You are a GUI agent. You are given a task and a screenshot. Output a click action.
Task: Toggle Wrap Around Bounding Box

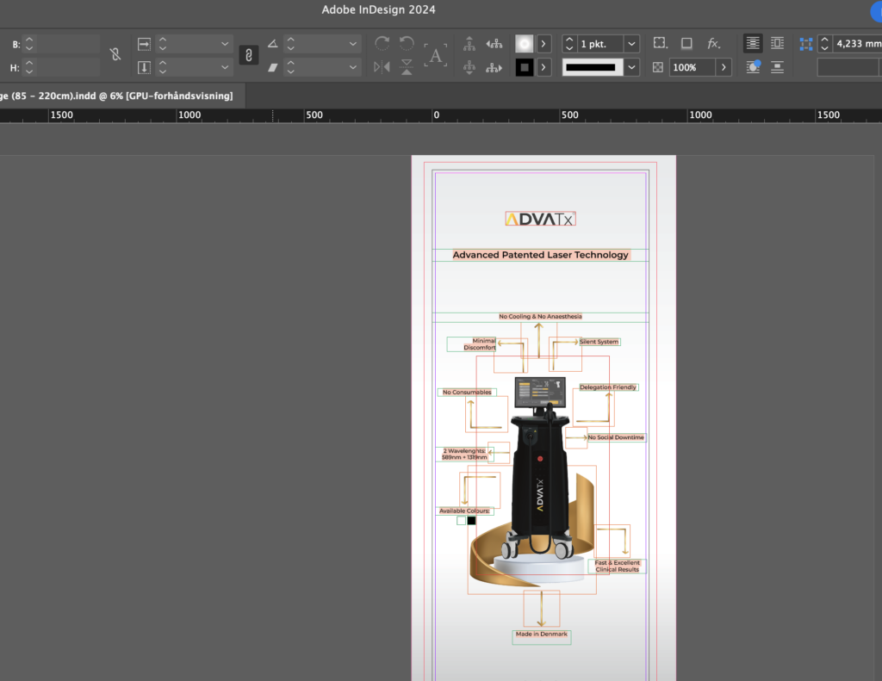pos(778,43)
